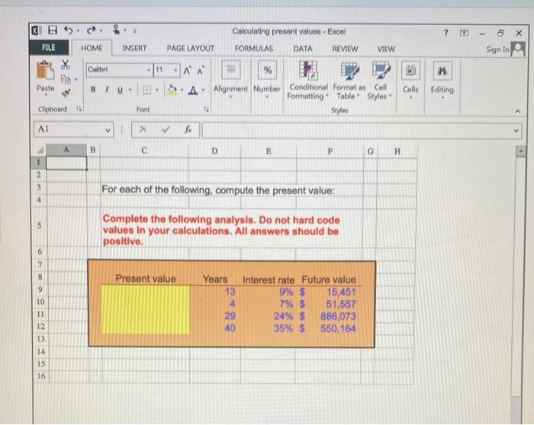
Task: Collapse the ribbon
Action: (x=518, y=111)
